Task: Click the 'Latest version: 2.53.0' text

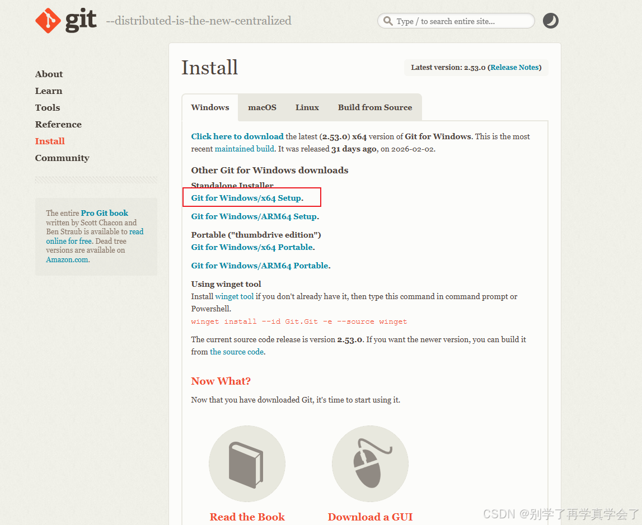Action: [x=448, y=68]
